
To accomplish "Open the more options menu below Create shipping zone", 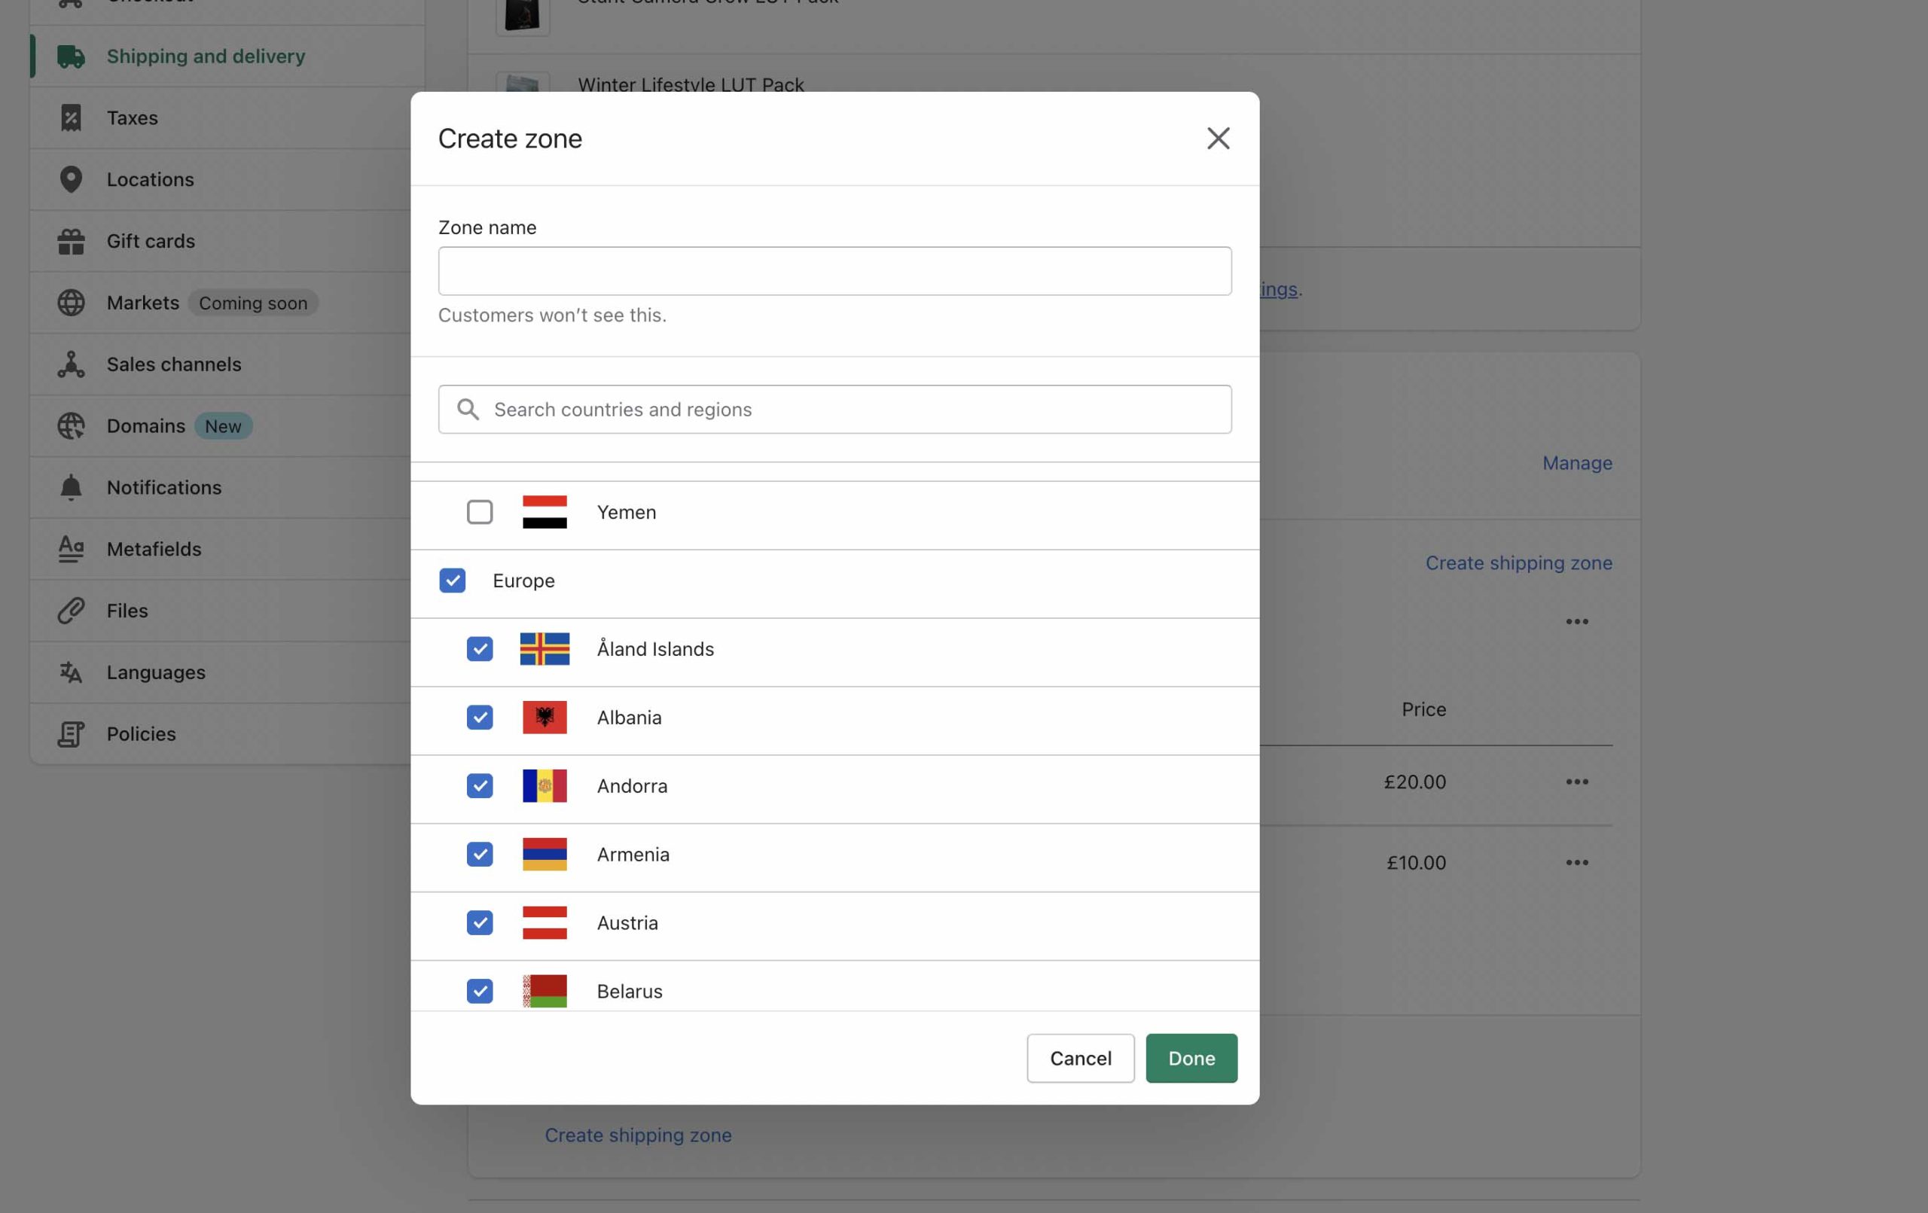I will 1576,622.
